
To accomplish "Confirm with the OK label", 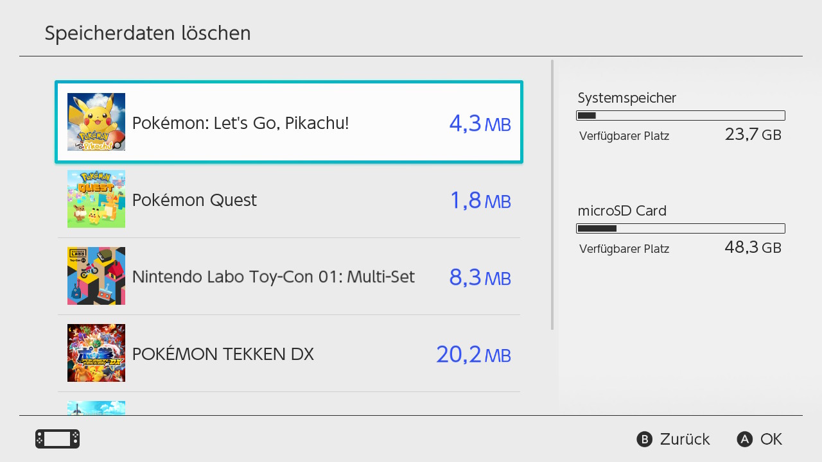I will (771, 440).
